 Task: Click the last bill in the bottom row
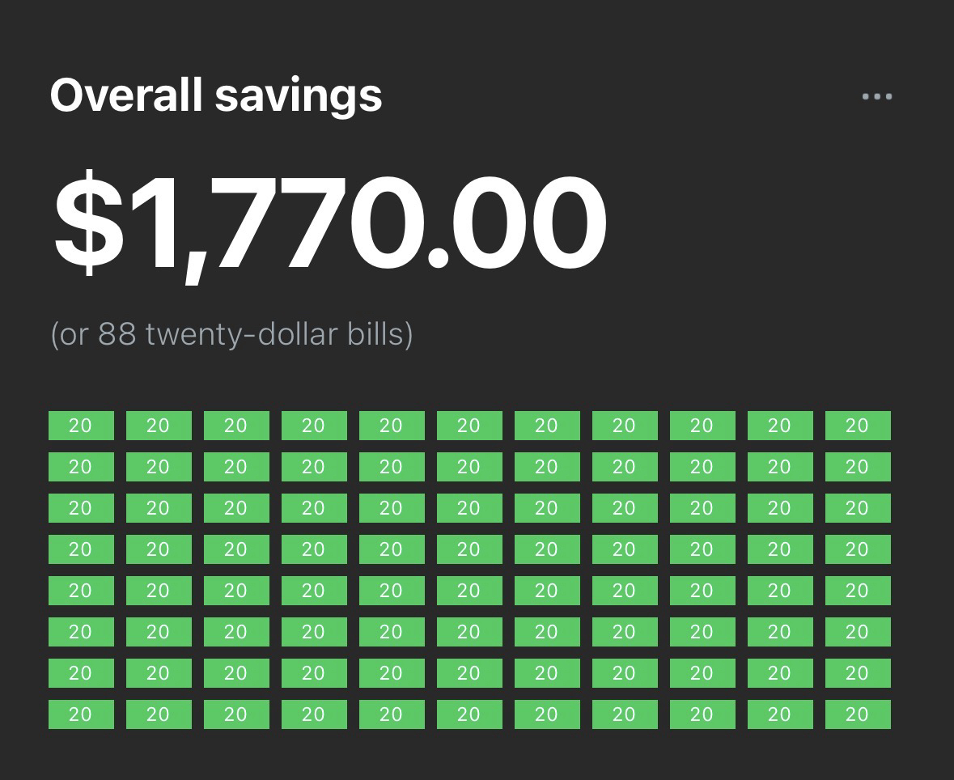(x=858, y=714)
